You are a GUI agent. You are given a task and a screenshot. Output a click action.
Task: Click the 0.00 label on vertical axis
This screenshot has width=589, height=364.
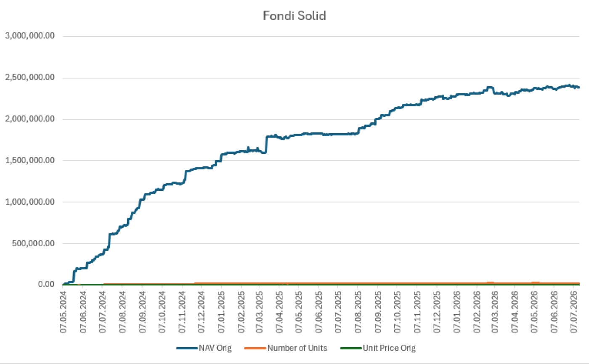point(48,285)
